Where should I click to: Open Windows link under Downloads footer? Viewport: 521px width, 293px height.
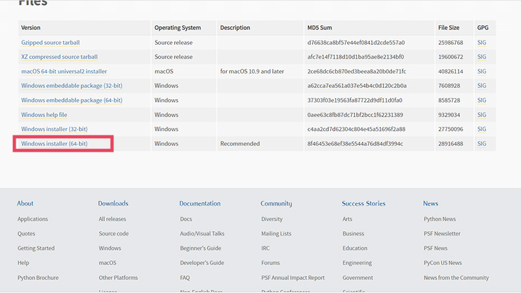coord(109,248)
